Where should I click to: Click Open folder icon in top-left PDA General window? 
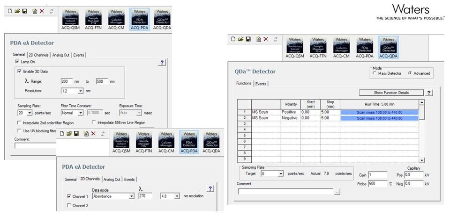[x=17, y=11]
